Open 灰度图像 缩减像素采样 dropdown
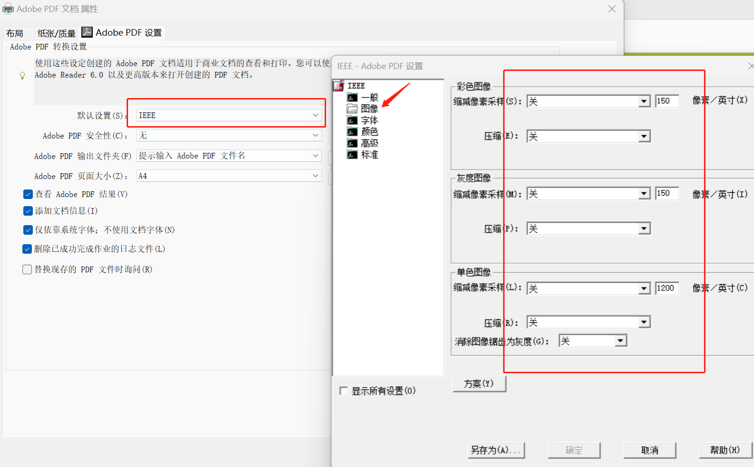Image resolution: width=754 pixels, height=467 pixels. [588, 194]
